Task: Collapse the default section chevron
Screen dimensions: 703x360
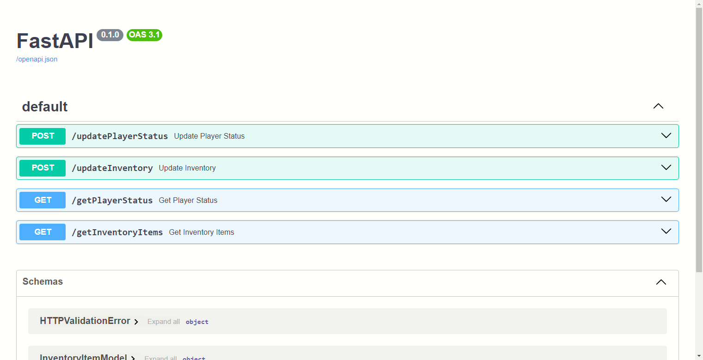Action: 658,106
